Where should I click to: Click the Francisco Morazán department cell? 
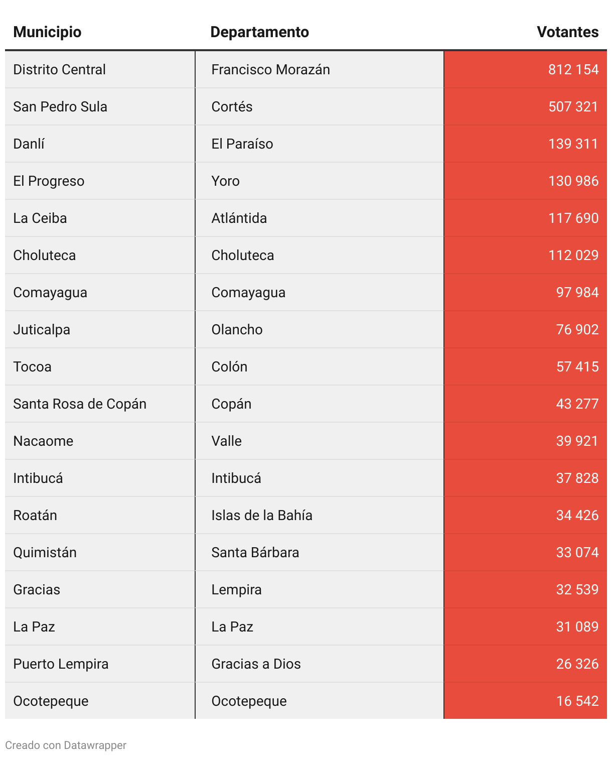click(x=270, y=69)
